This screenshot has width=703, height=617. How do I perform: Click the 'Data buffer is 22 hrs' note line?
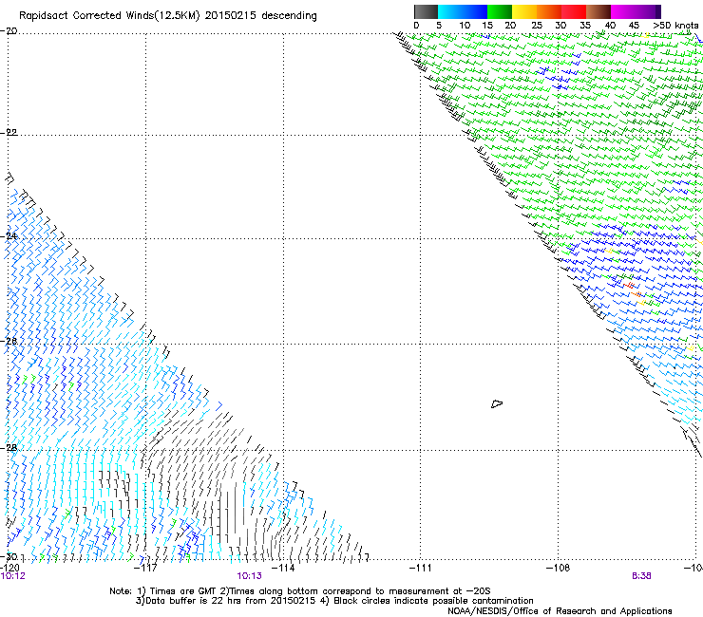pos(334,601)
